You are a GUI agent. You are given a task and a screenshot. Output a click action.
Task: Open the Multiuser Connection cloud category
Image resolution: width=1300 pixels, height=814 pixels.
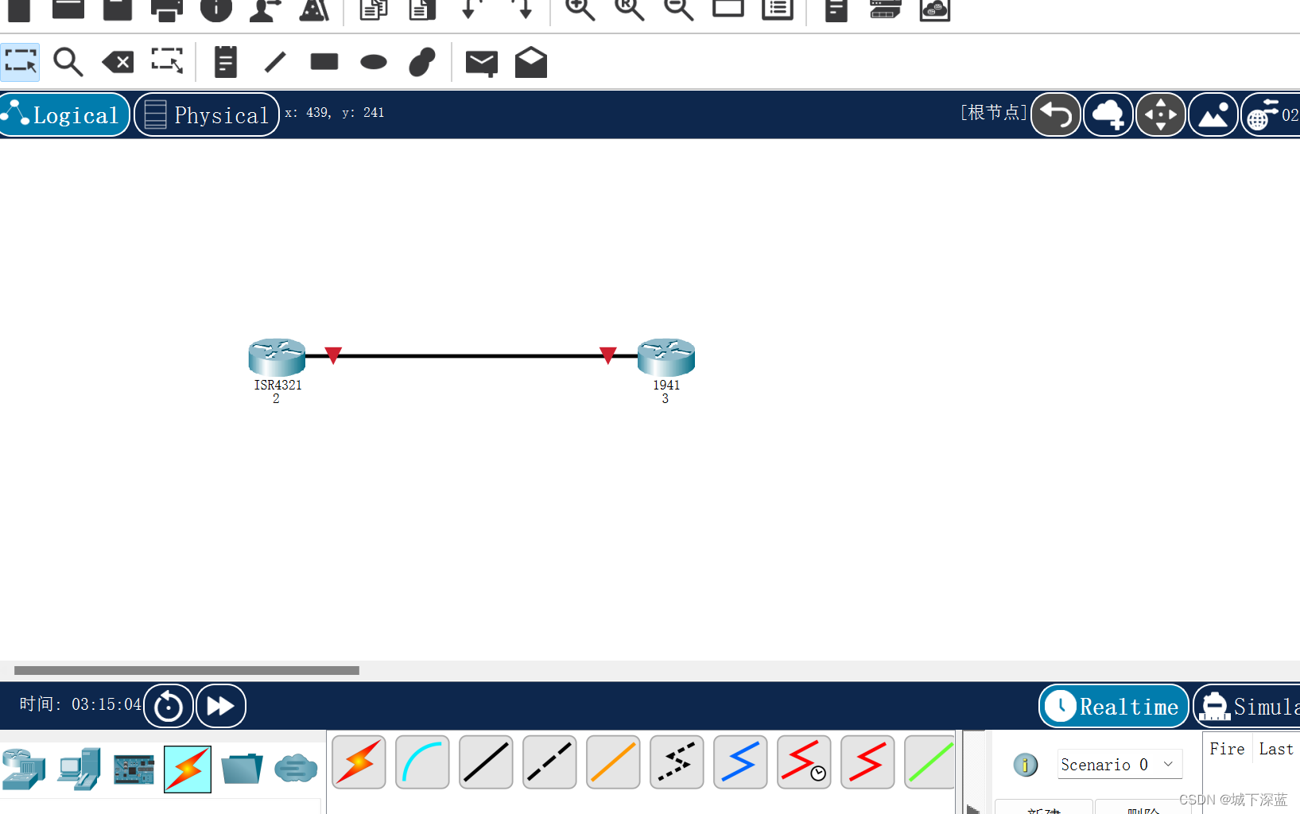(296, 769)
